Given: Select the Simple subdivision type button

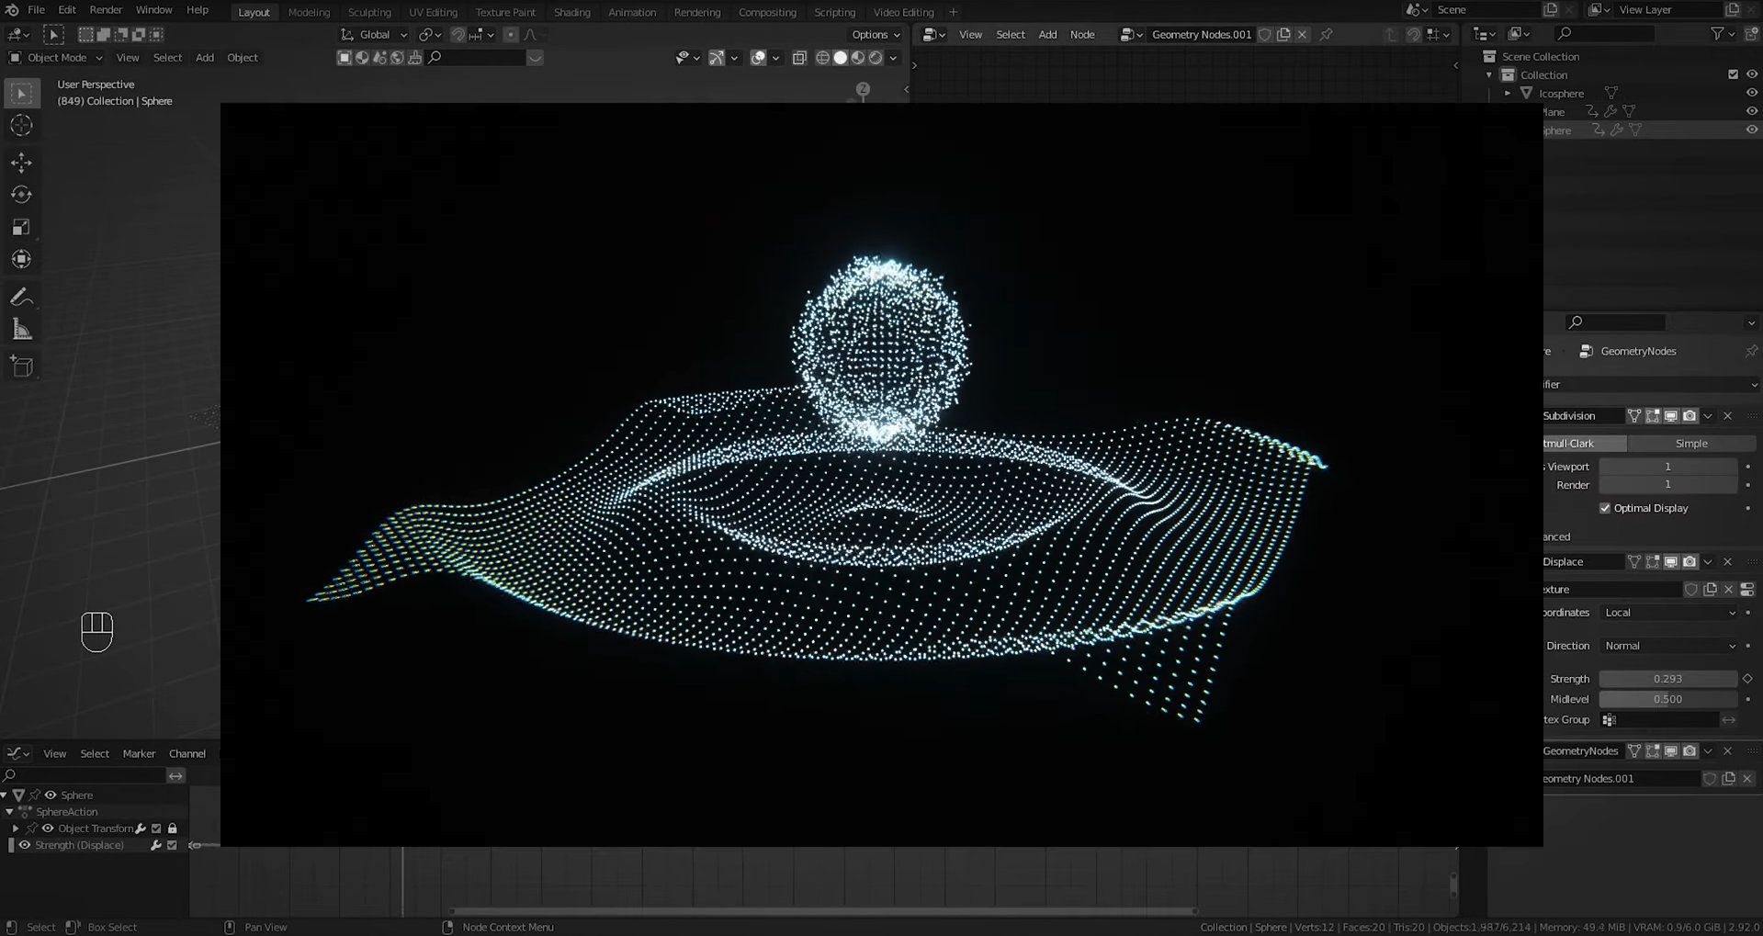Looking at the screenshot, I should pos(1690,444).
